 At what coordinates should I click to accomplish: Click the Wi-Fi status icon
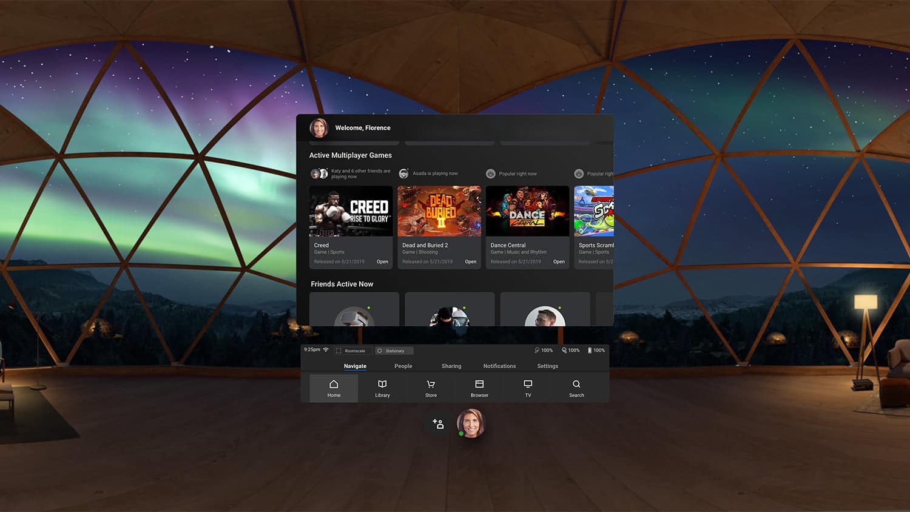tap(326, 349)
